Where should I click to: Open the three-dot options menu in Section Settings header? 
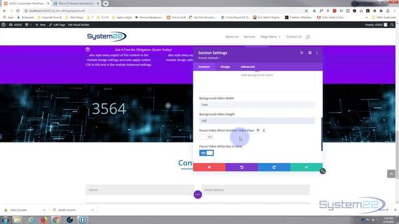[x=317, y=52]
